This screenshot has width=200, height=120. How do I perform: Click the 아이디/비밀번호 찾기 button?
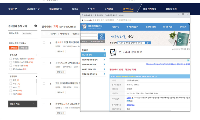click(x=97, y=42)
